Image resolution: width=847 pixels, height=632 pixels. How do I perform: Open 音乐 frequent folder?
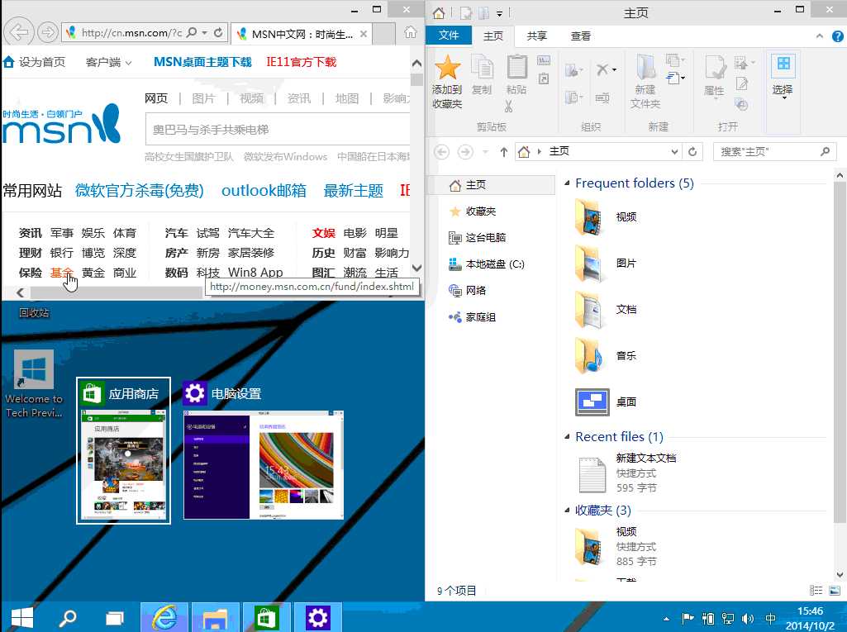pos(606,356)
